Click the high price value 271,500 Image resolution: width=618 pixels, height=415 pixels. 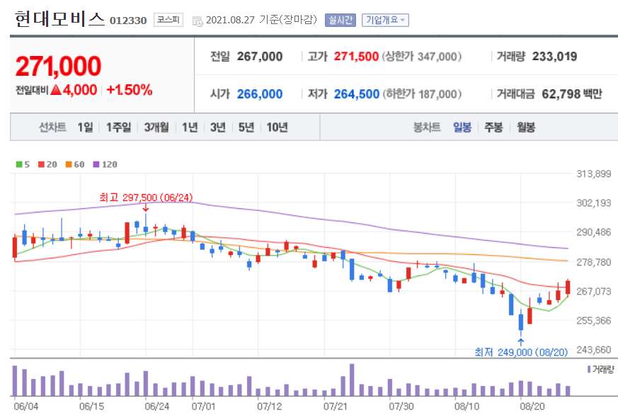[x=356, y=57]
